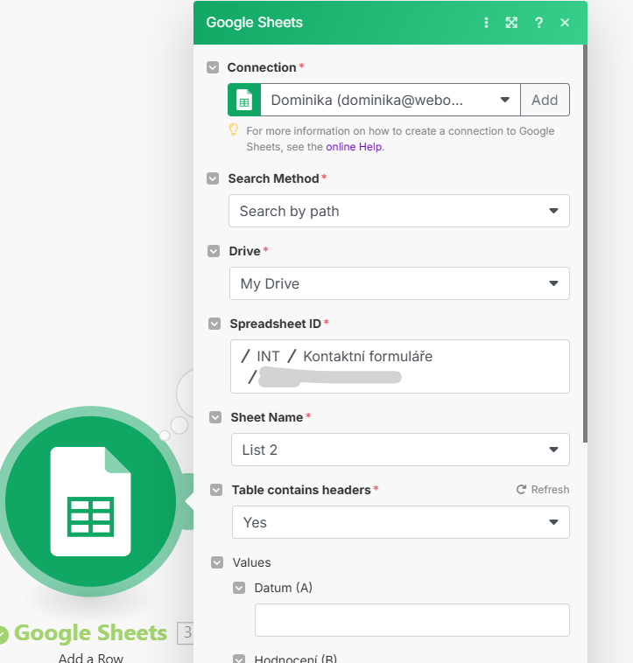
Task: Open the Drive dropdown set to My Drive
Action: pos(399,283)
